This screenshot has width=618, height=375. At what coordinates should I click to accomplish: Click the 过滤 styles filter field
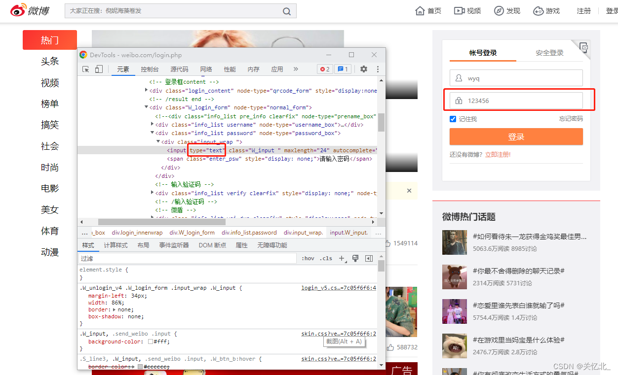tap(188, 258)
